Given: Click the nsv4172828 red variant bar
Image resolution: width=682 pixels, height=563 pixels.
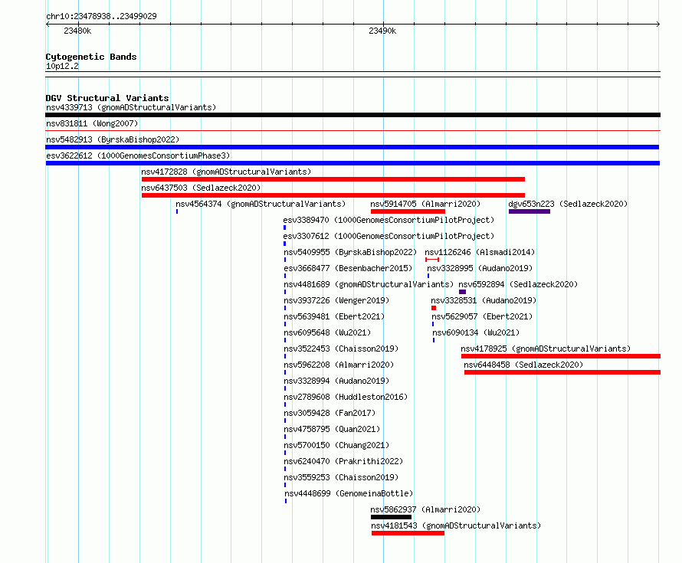Looking at the screenshot, I should (x=333, y=179).
